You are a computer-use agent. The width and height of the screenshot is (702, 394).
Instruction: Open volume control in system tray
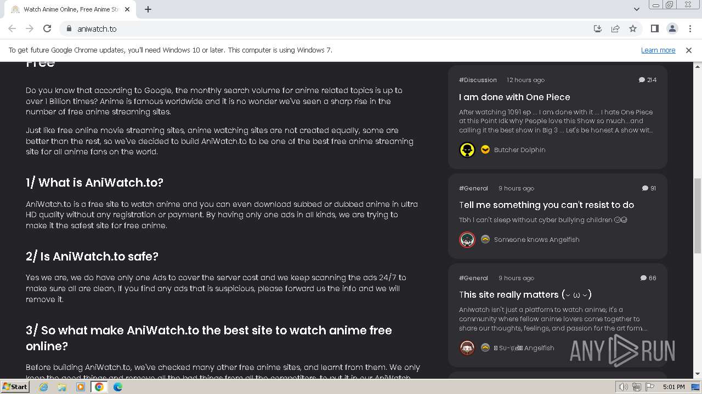(623, 387)
